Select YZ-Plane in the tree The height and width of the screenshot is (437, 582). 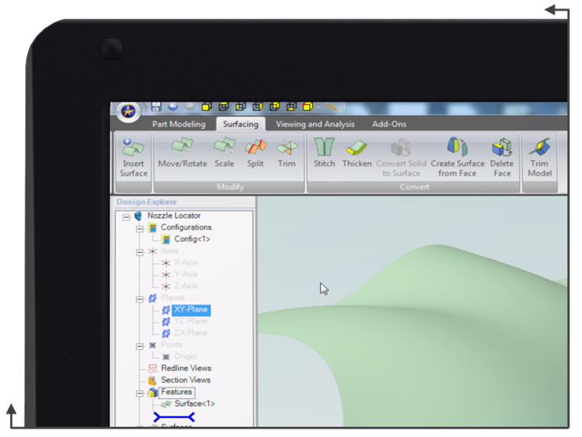tap(190, 321)
